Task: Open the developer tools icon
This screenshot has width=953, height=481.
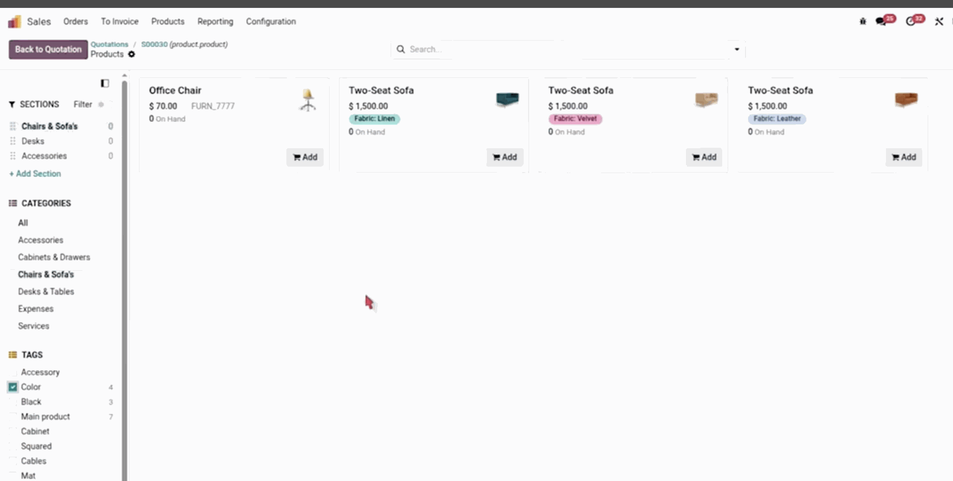Action: (939, 21)
